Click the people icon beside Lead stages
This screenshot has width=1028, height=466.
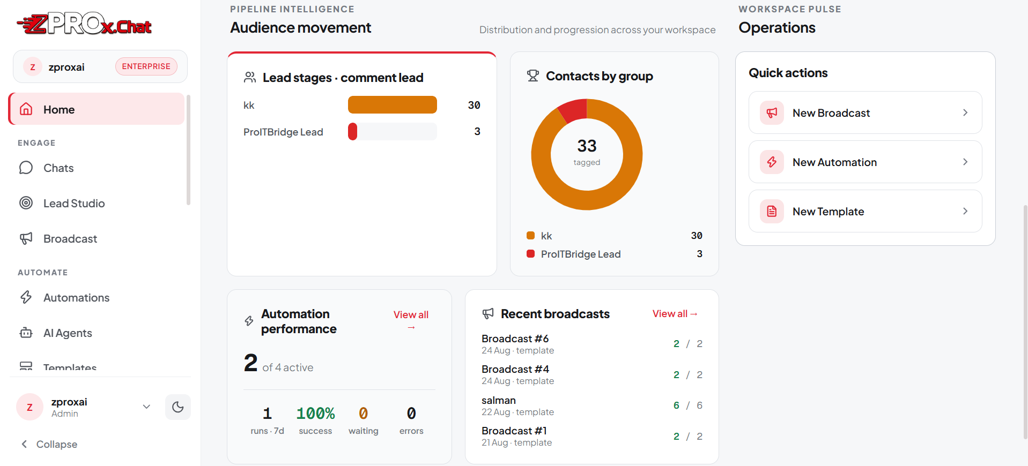[249, 77]
